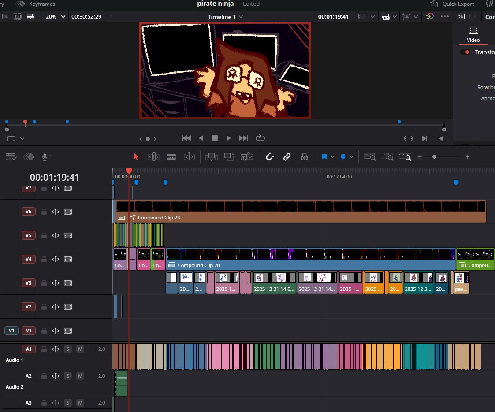Screen dimensions: 495x412
Task: Select clip labeled pee... on V3
Action: click(461, 283)
